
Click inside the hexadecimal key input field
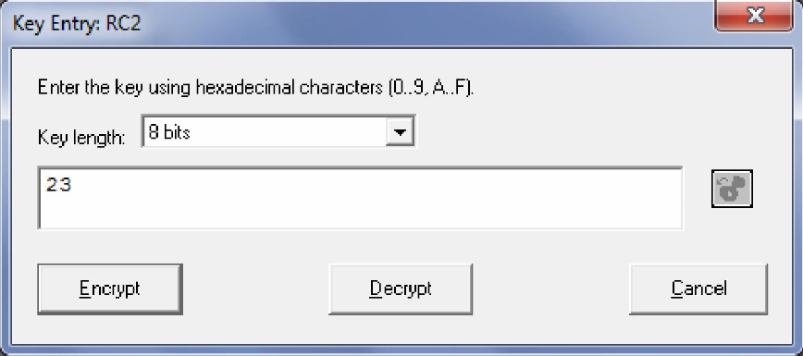click(x=360, y=198)
